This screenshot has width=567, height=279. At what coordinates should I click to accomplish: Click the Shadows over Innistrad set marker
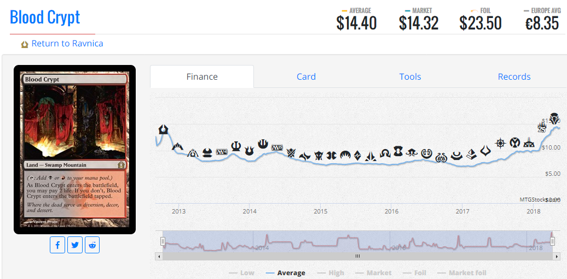[x=384, y=154]
